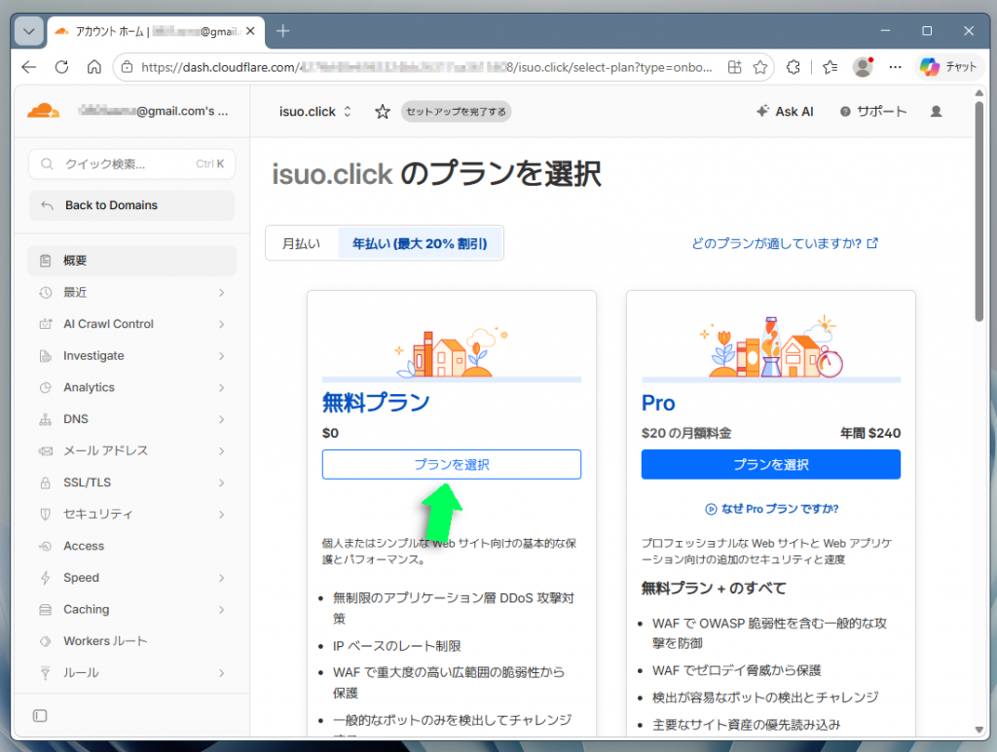Select the 無料プラン with プランを選択
This screenshot has height=752, width=997.
coord(452,464)
